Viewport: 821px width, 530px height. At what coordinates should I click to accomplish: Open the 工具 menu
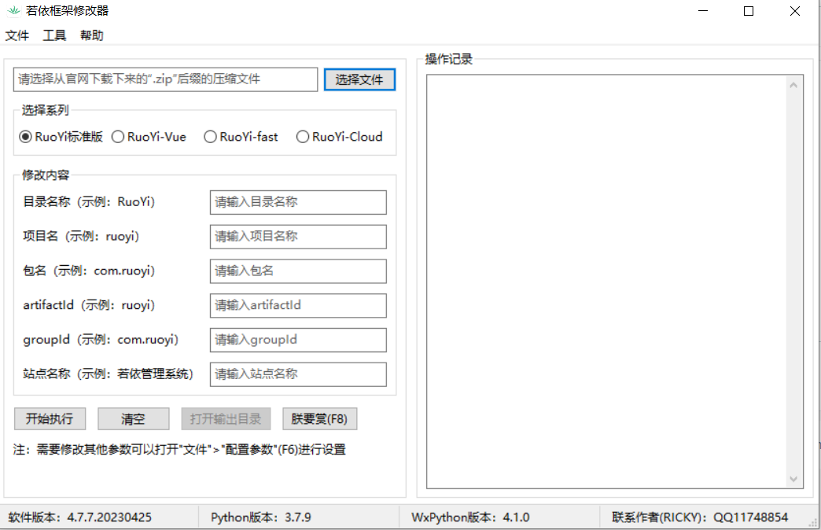click(x=54, y=35)
